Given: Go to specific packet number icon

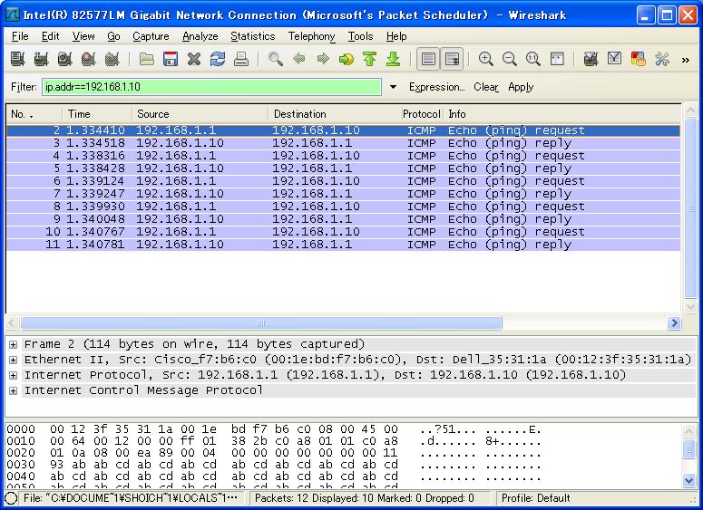Looking at the screenshot, I should click(347, 59).
